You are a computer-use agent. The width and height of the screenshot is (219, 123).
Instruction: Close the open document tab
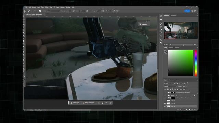click(x=44, y=14)
